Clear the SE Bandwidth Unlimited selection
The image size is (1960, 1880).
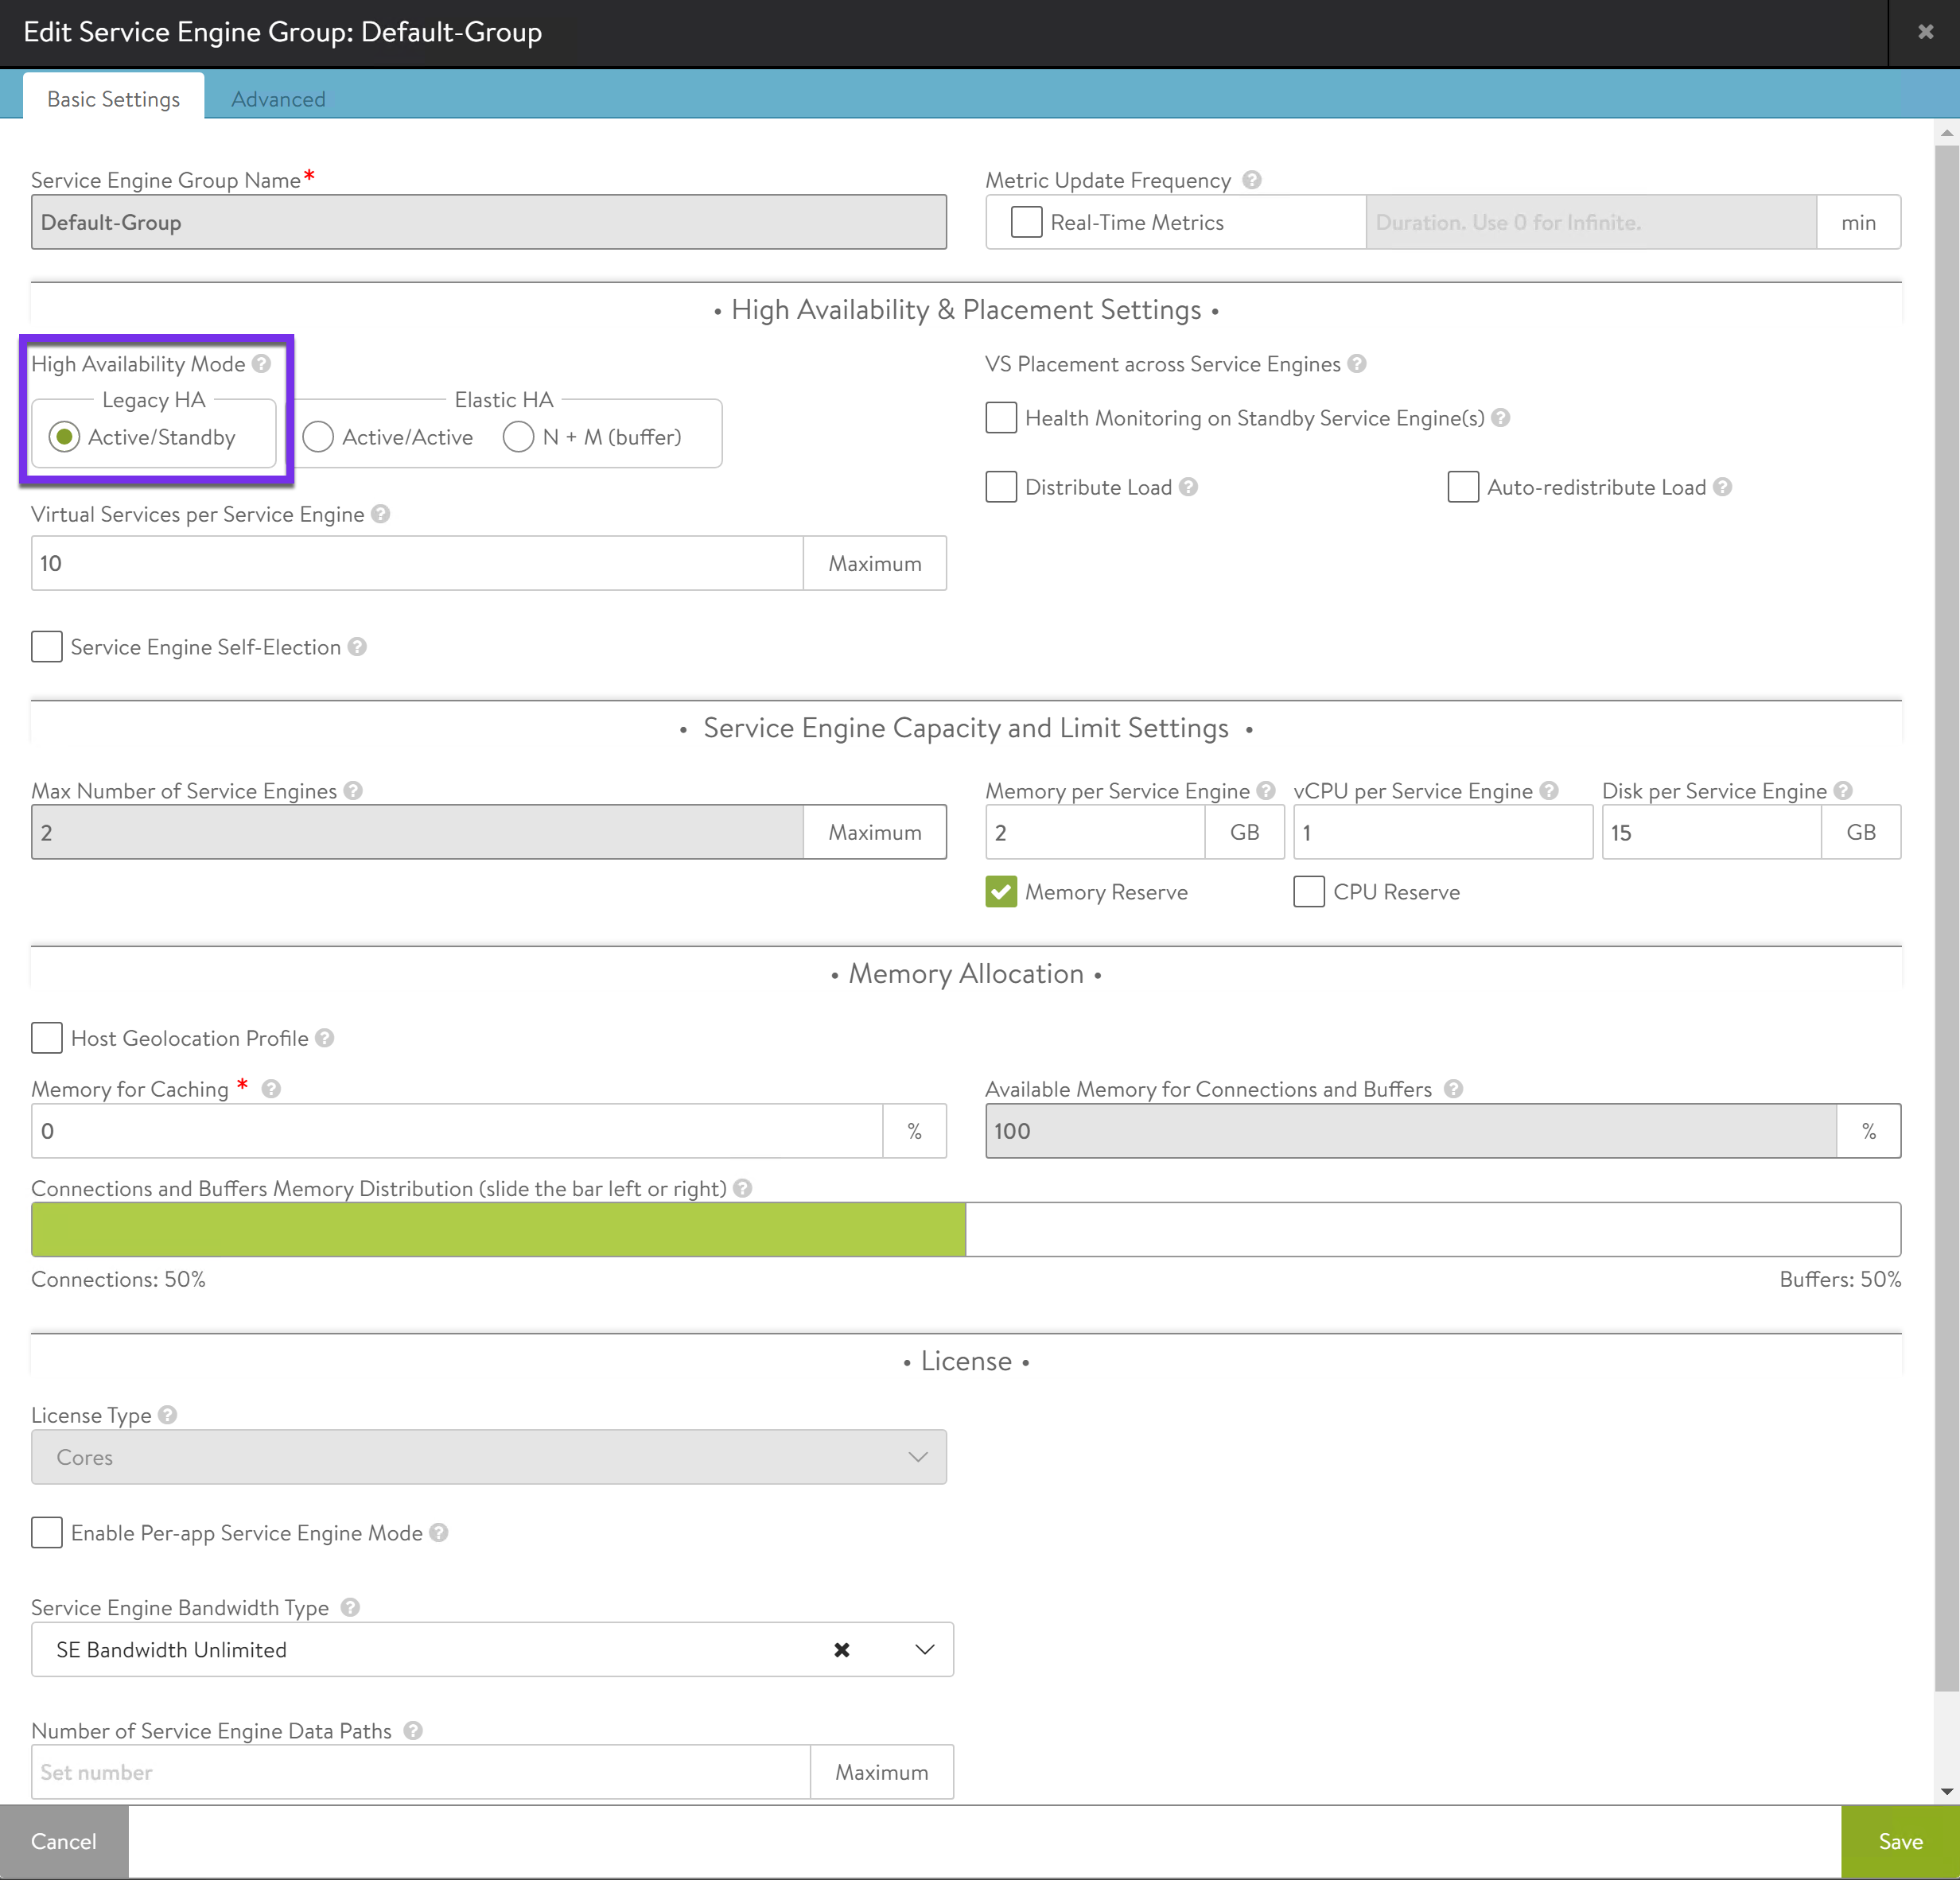click(842, 1650)
